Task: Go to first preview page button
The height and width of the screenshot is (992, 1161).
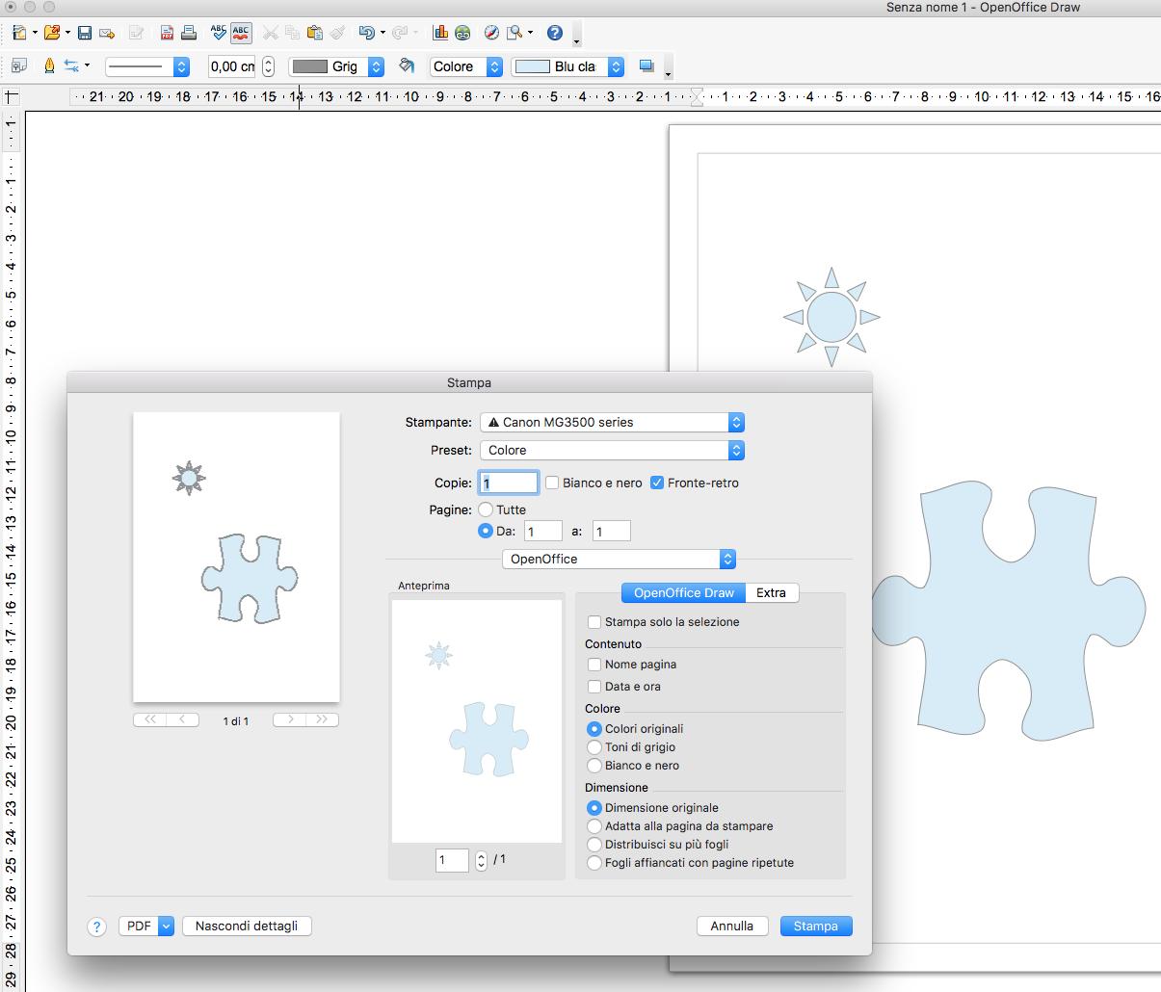Action: [149, 719]
